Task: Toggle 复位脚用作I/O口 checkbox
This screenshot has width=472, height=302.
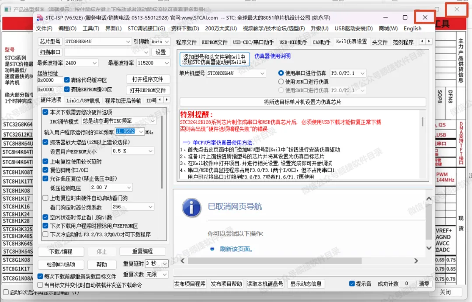Action: 45,170
